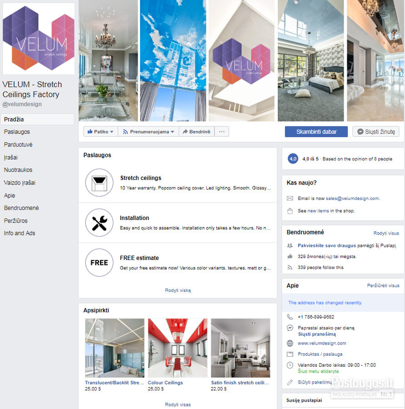
Task: Show all services via Rodyti viską
Action: pos(178,290)
